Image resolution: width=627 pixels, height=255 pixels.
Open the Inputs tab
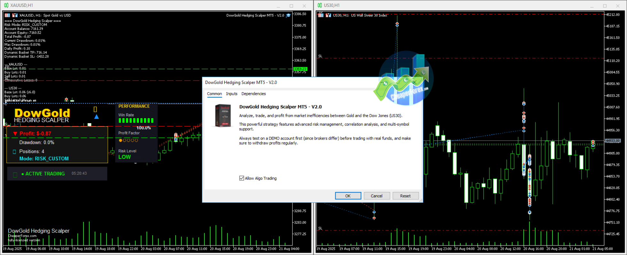point(232,94)
